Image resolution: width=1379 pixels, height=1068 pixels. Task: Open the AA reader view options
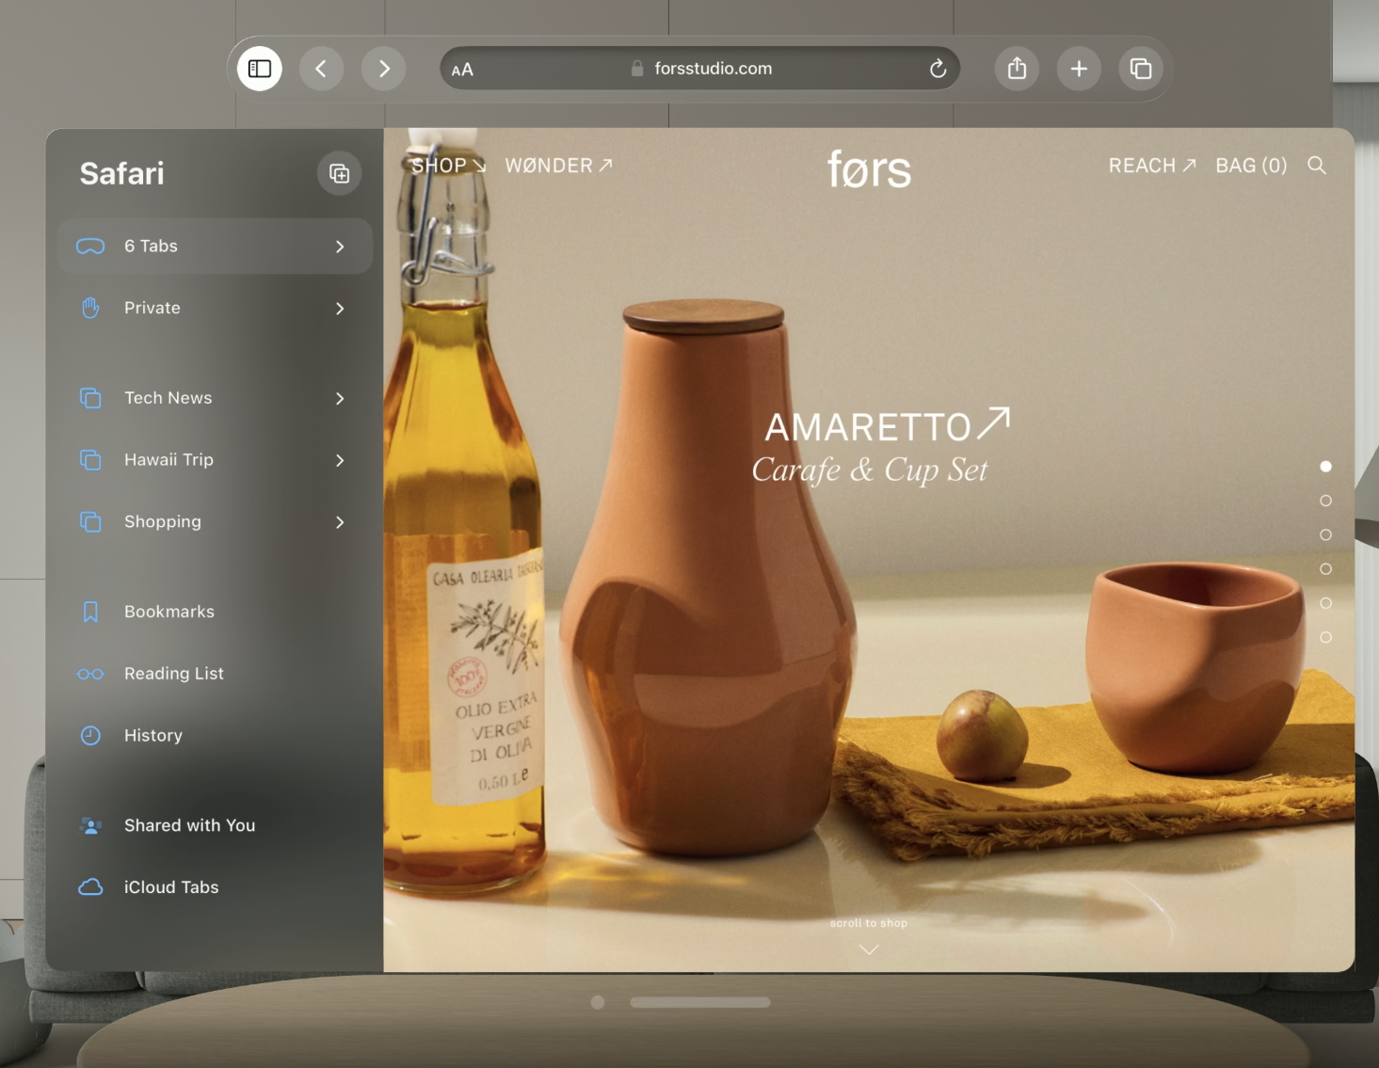click(462, 70)
